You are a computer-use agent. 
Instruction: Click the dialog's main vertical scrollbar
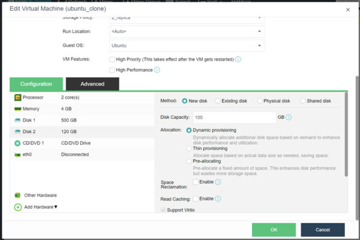[357, 147]
